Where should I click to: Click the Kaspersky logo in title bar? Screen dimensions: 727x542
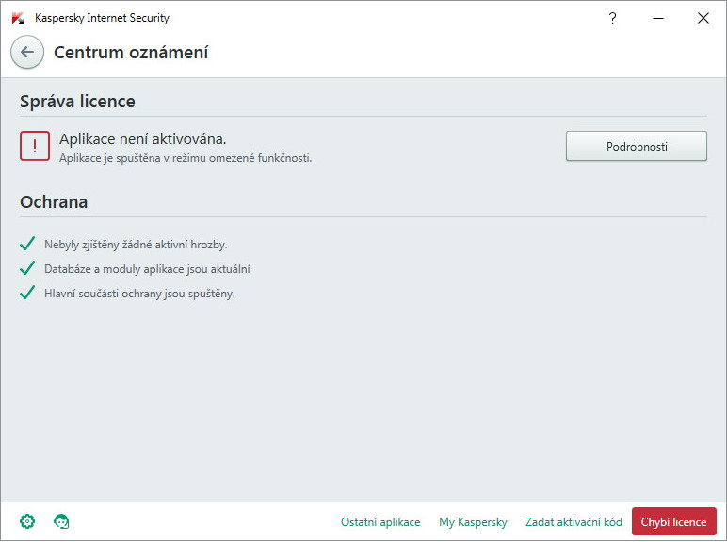pyautogui.click(x=18, y=18)
